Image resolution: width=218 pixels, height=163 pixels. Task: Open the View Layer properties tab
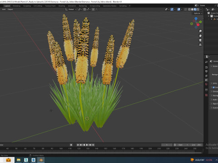(206, 76)
